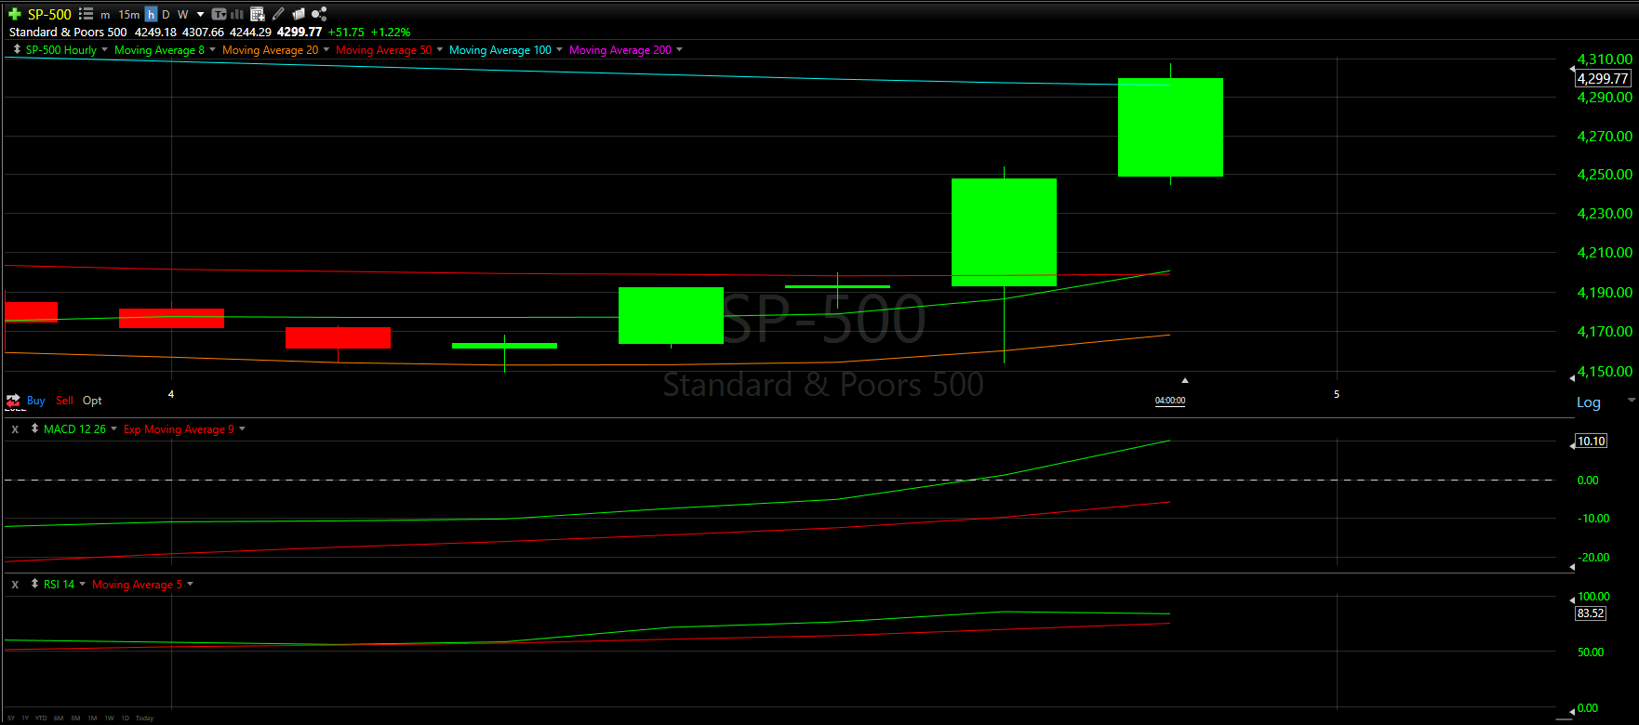This screenshot has height=725, width=1639.
Task: Expand the Moving Average 50 dropdown
Action: pyautogui.click(x=440, y=50)
